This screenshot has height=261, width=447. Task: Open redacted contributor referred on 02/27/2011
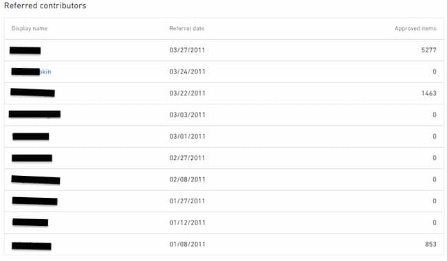[x=32, y=158]
